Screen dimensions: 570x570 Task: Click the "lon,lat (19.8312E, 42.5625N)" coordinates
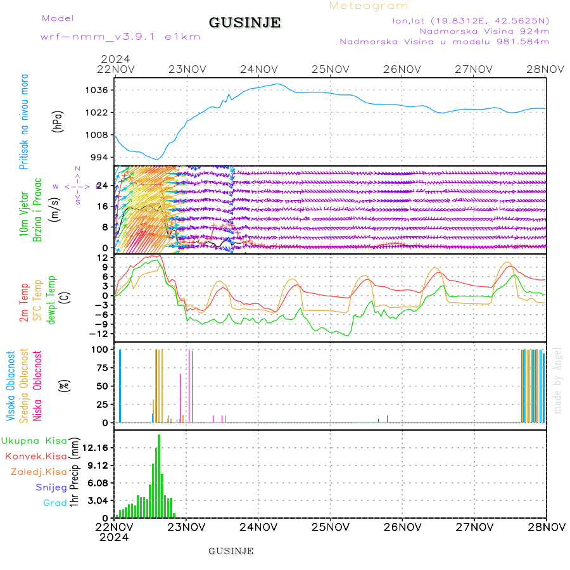tap(471, 21)
